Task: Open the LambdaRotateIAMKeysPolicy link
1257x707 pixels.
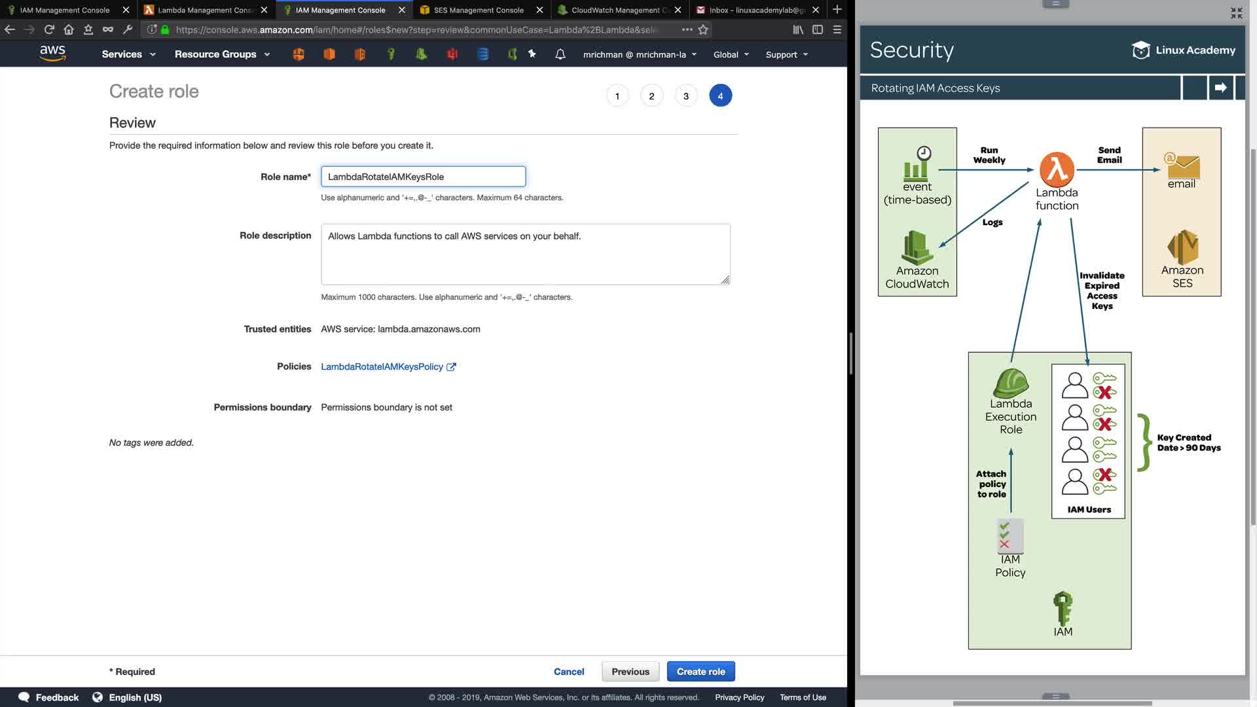Action: (x=382, y=367)
